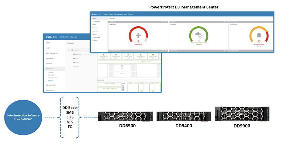Click the Cloud Health widget header controls
This screenshot has width=287, height=146.
[225, 22]
